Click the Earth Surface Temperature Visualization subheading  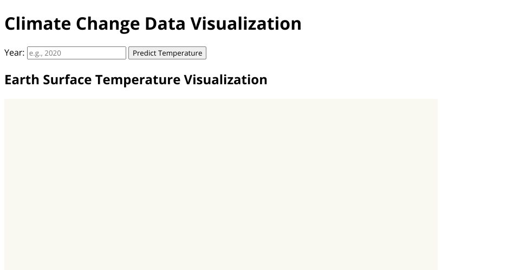[x=136, y=79]
